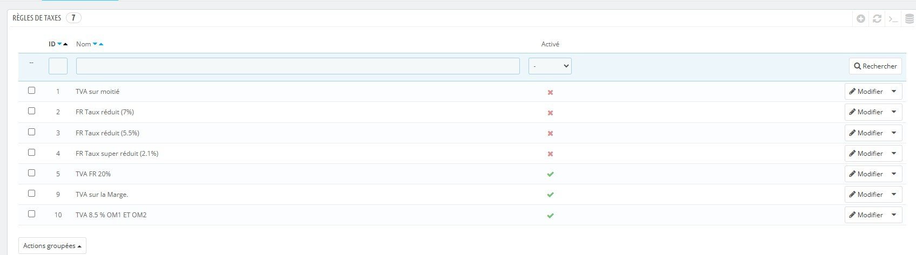Focus the ID filter input box
Screen dimensions: 916x255
(58, 66)
